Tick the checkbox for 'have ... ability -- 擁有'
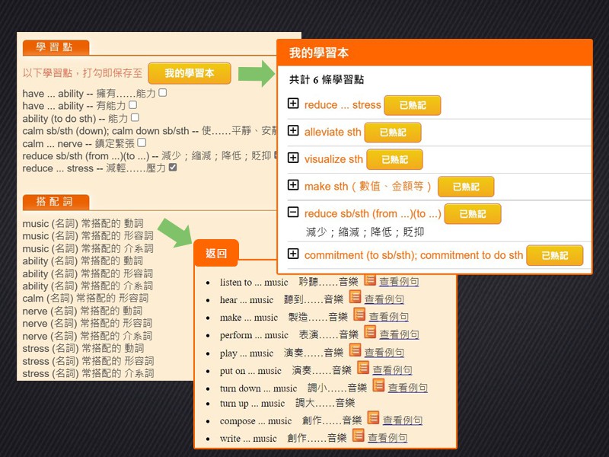Screen dimensions: 609x457 162,93
